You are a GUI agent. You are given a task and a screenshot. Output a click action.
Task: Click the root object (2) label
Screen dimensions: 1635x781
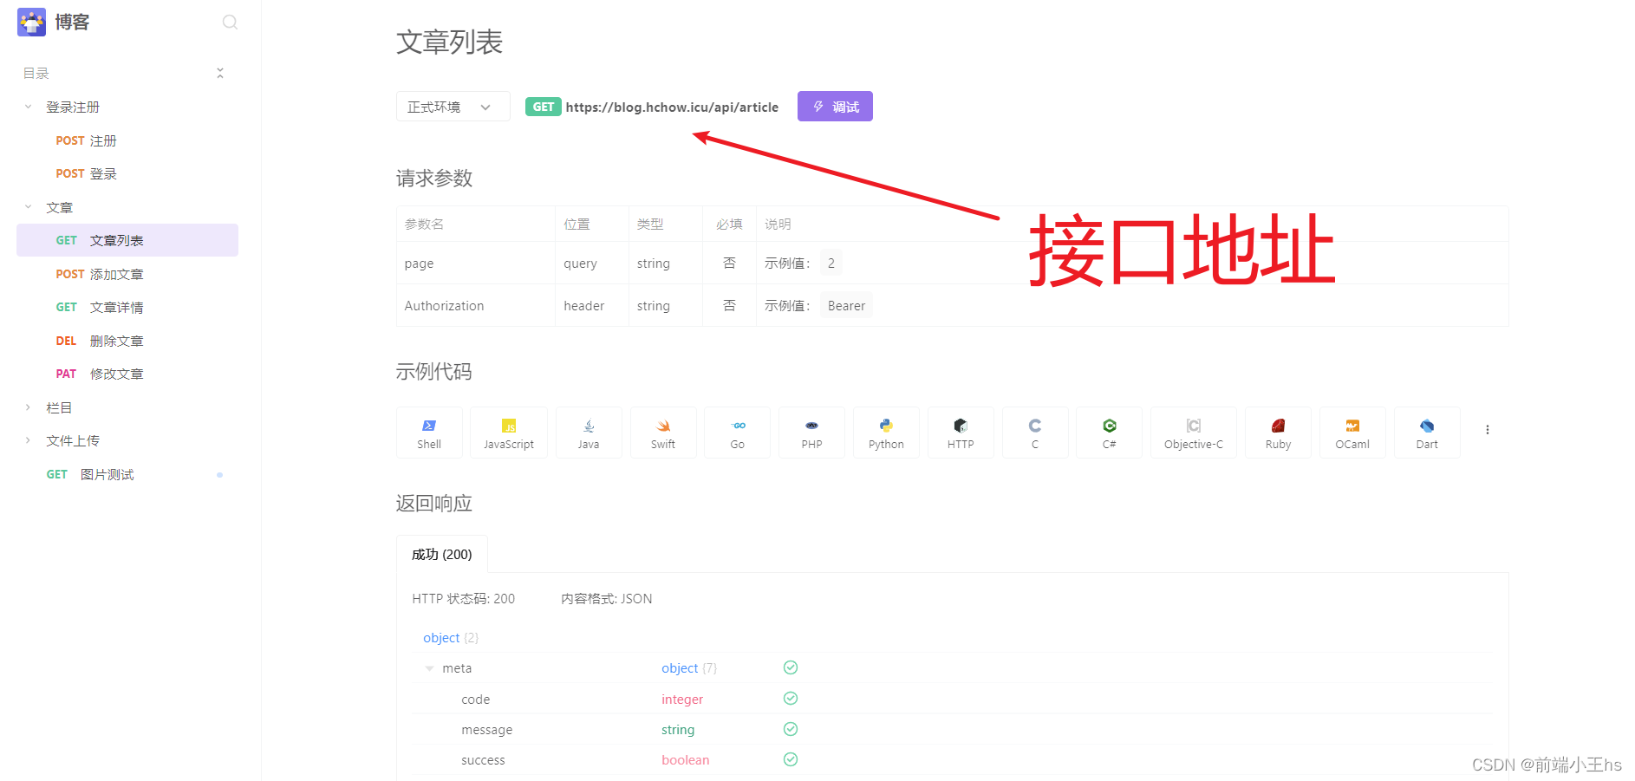click(451, 638)
